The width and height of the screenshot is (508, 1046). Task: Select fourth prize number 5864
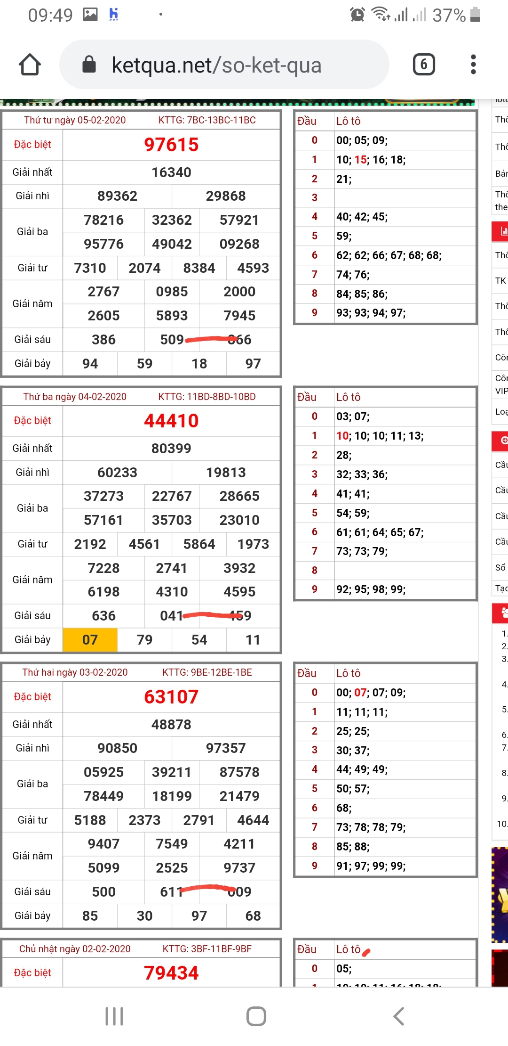click(199, 544)
